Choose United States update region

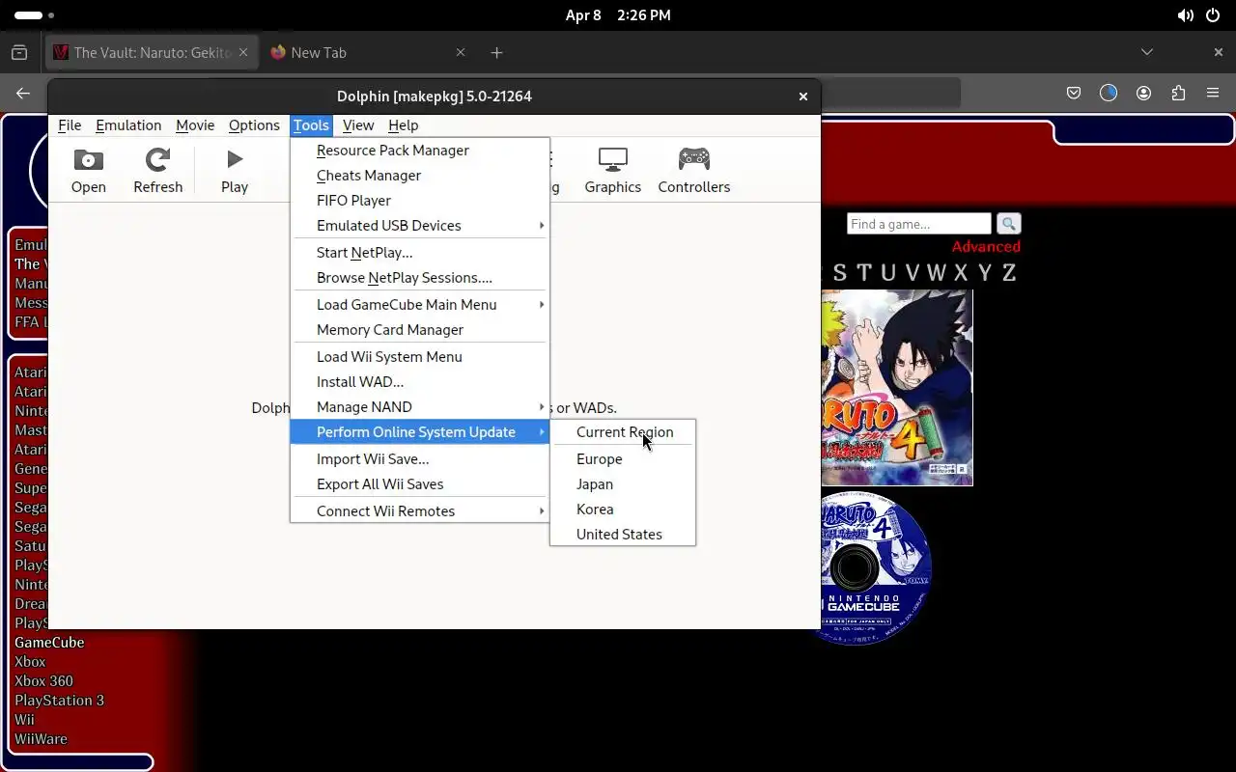tap(623, 535)
